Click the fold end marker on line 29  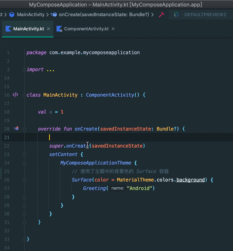pos(24,206)
